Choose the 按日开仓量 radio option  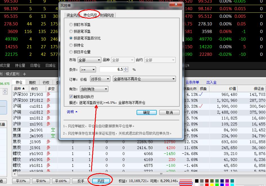(x=71, y=52)
